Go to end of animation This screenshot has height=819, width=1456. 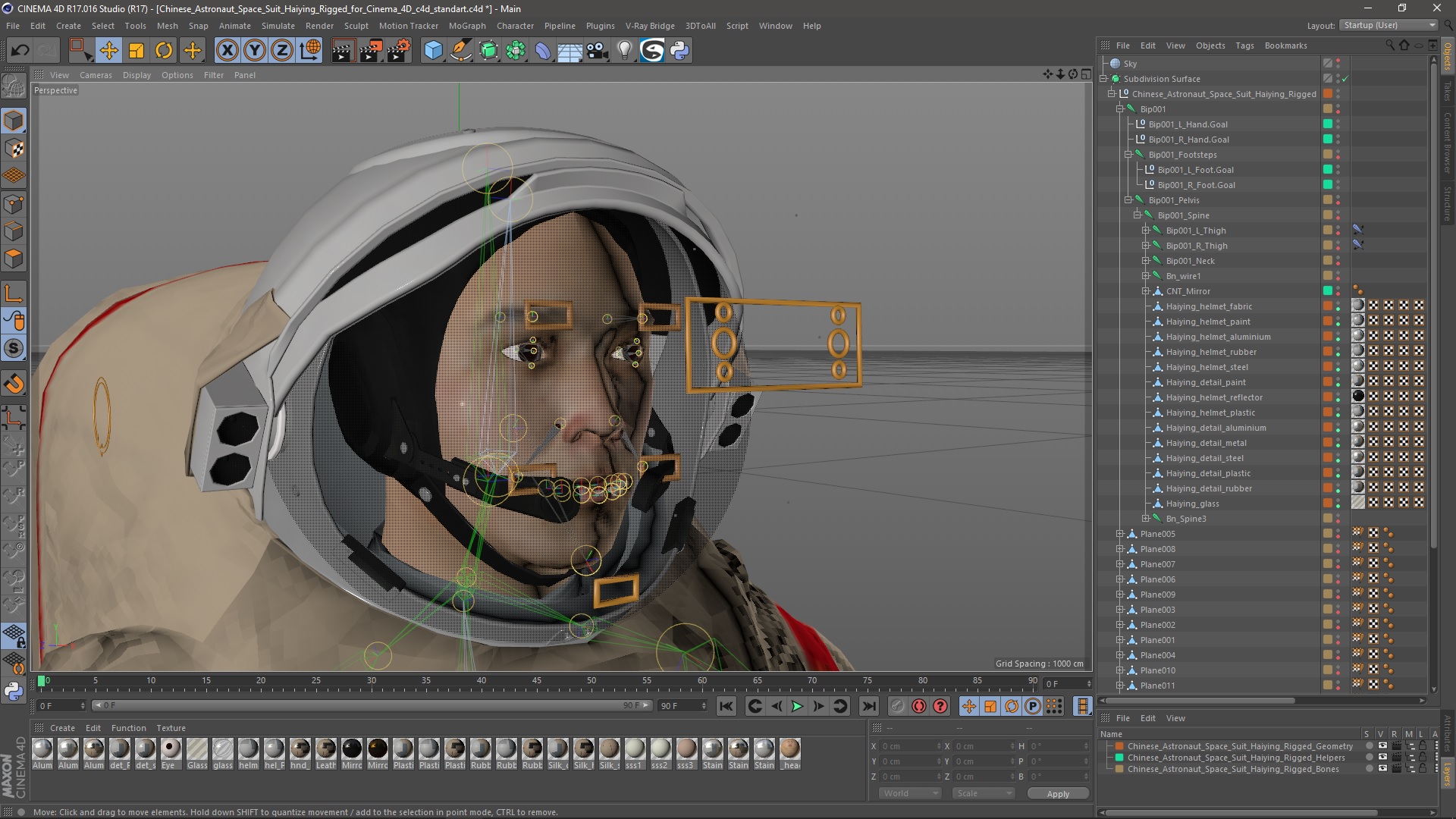tap(869, 706)
